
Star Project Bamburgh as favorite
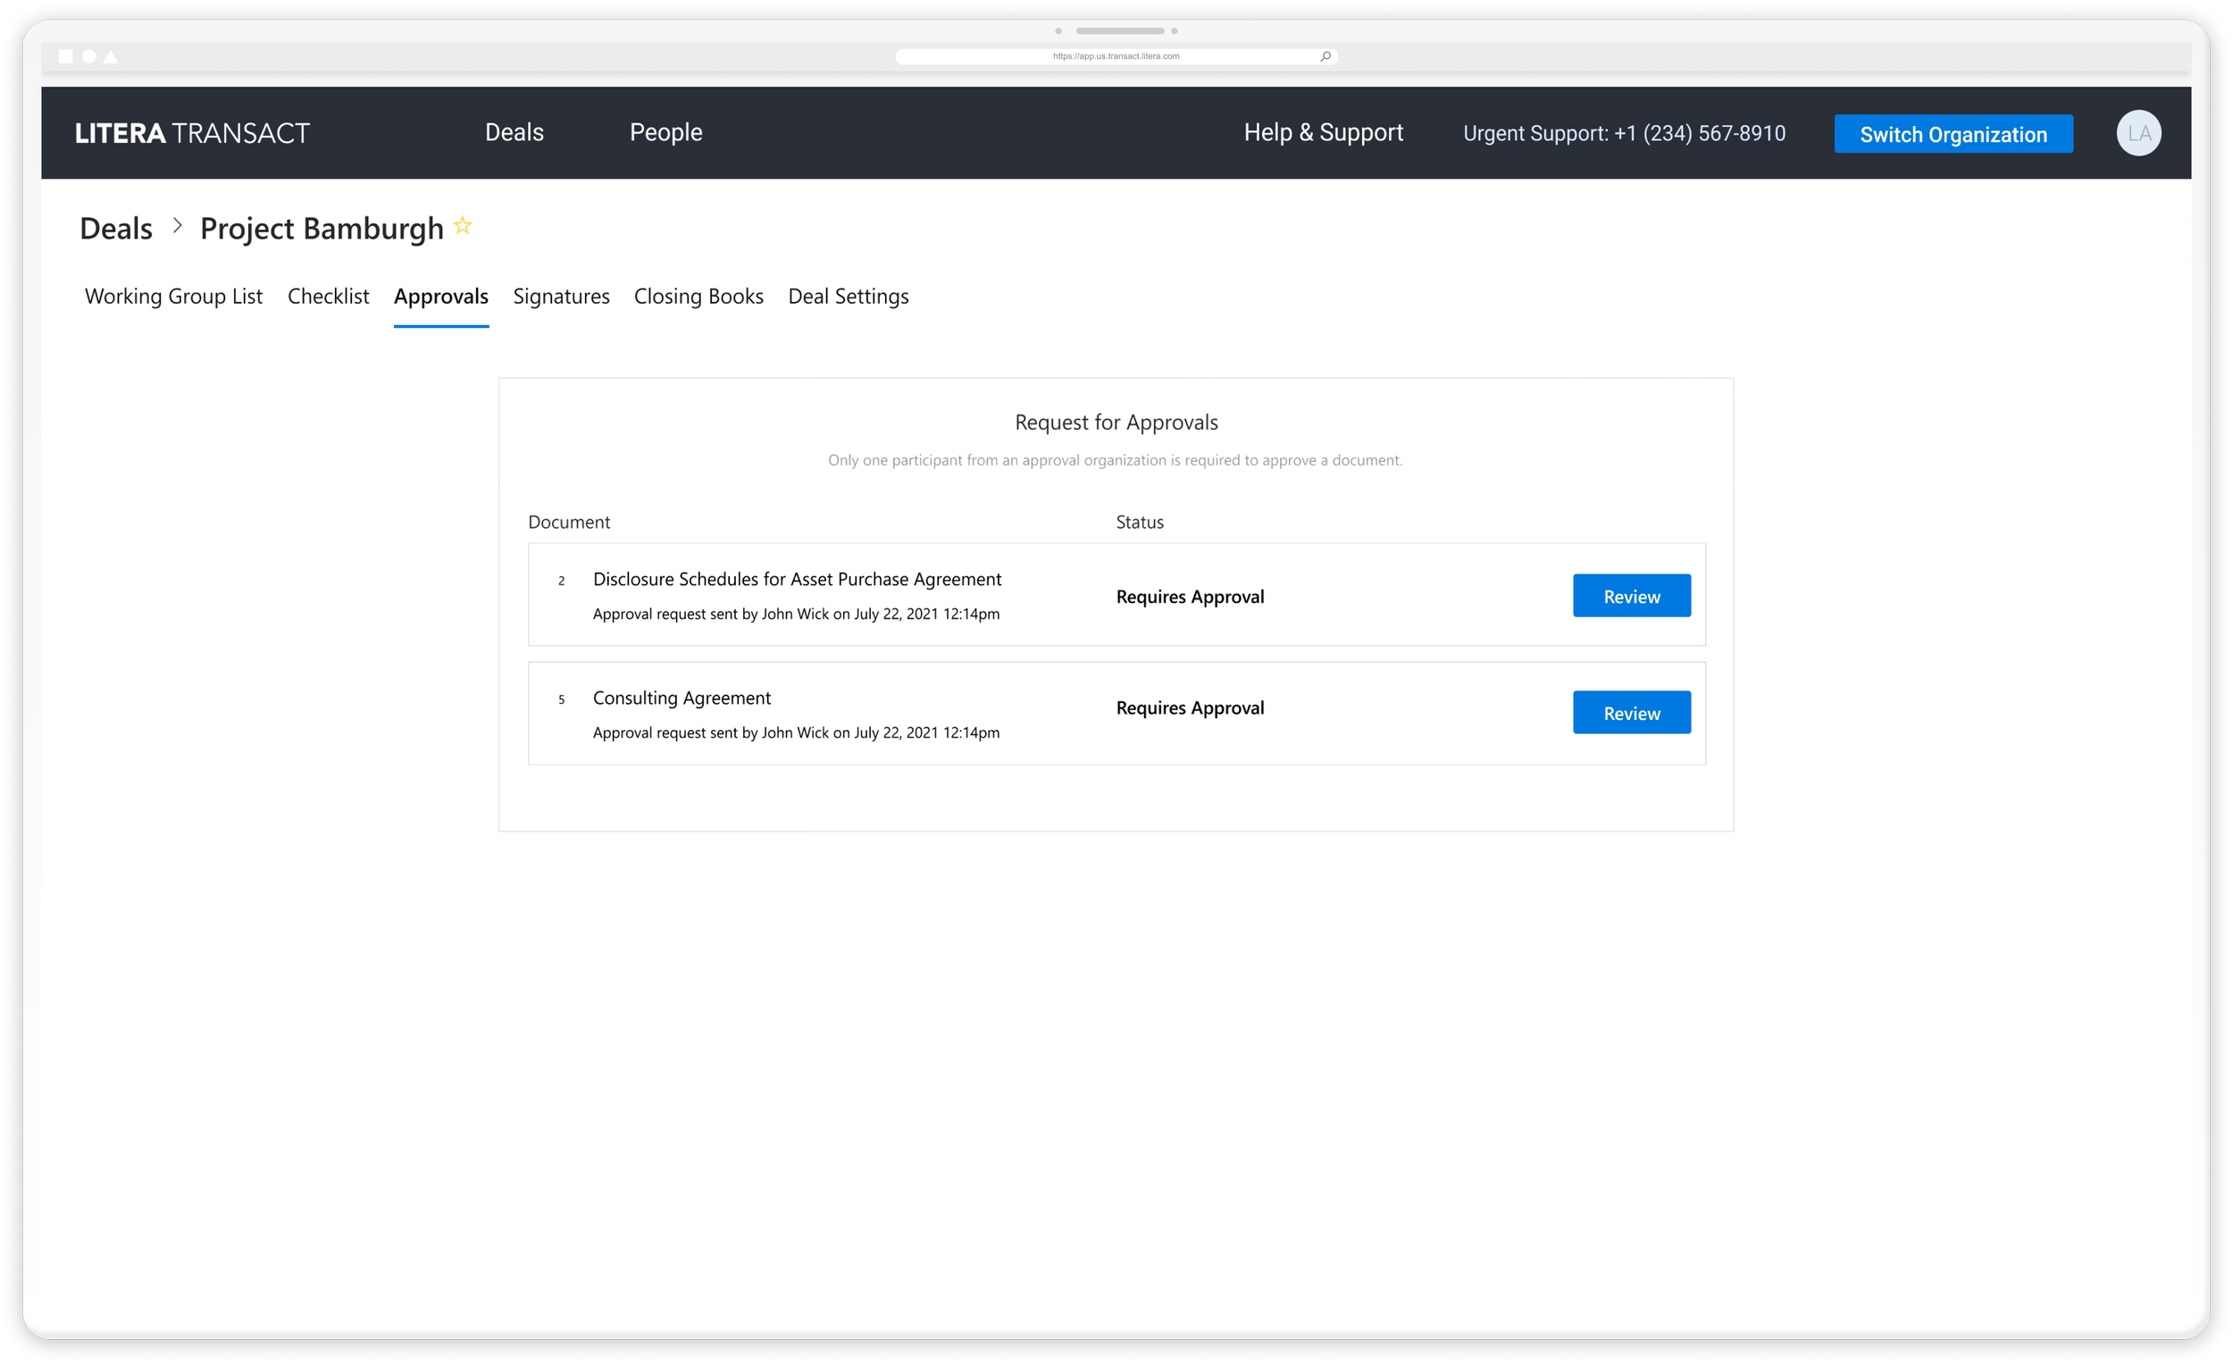coord(462,226)
